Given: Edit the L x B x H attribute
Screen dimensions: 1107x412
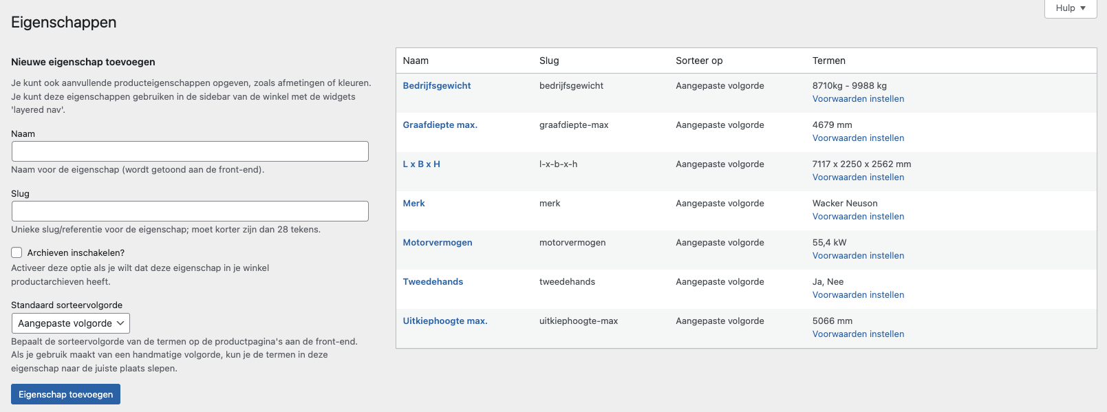Looking at the screenshot, I should (421, 164).
